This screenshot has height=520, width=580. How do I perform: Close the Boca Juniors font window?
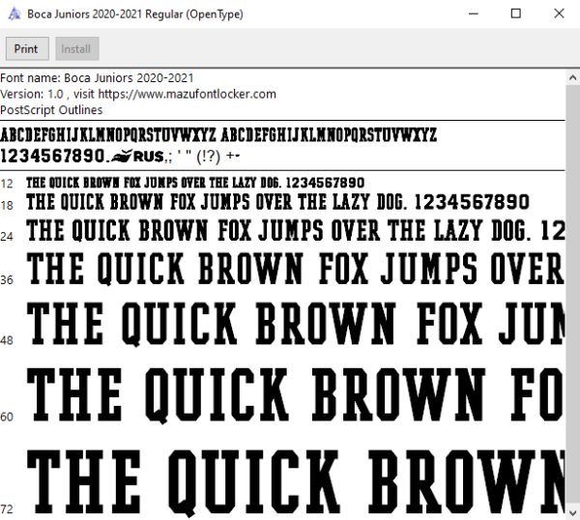tap(559, 14)
